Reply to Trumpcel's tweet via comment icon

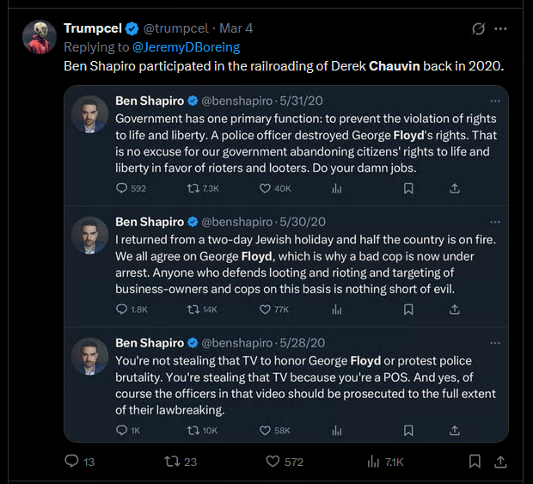pos(71,461)
